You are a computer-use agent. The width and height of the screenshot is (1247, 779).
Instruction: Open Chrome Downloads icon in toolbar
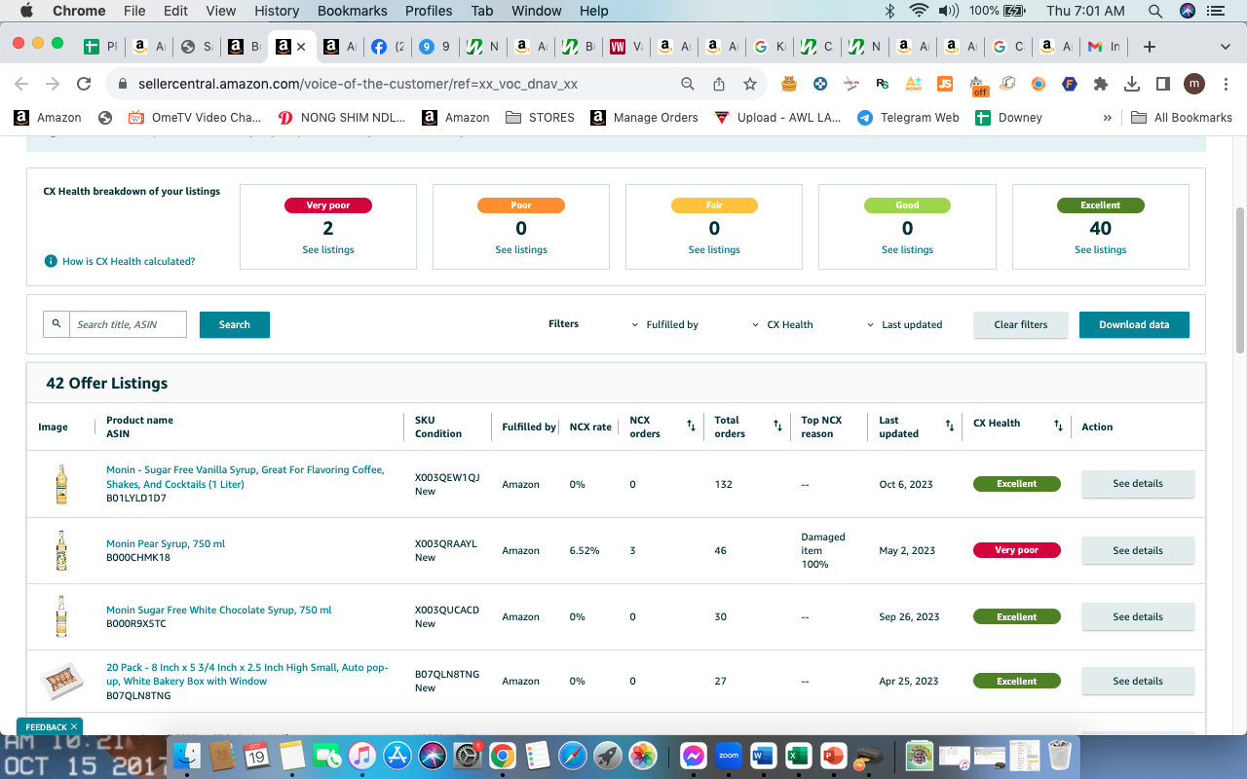pos(1132,84)
